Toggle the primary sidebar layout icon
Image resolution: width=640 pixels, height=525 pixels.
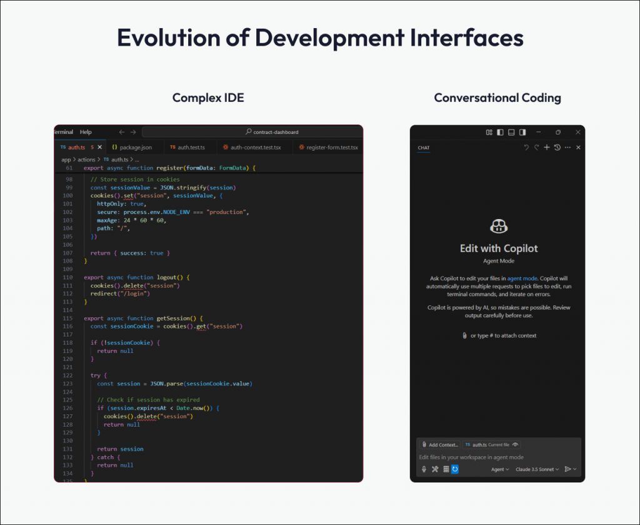[x=500, y=132]
